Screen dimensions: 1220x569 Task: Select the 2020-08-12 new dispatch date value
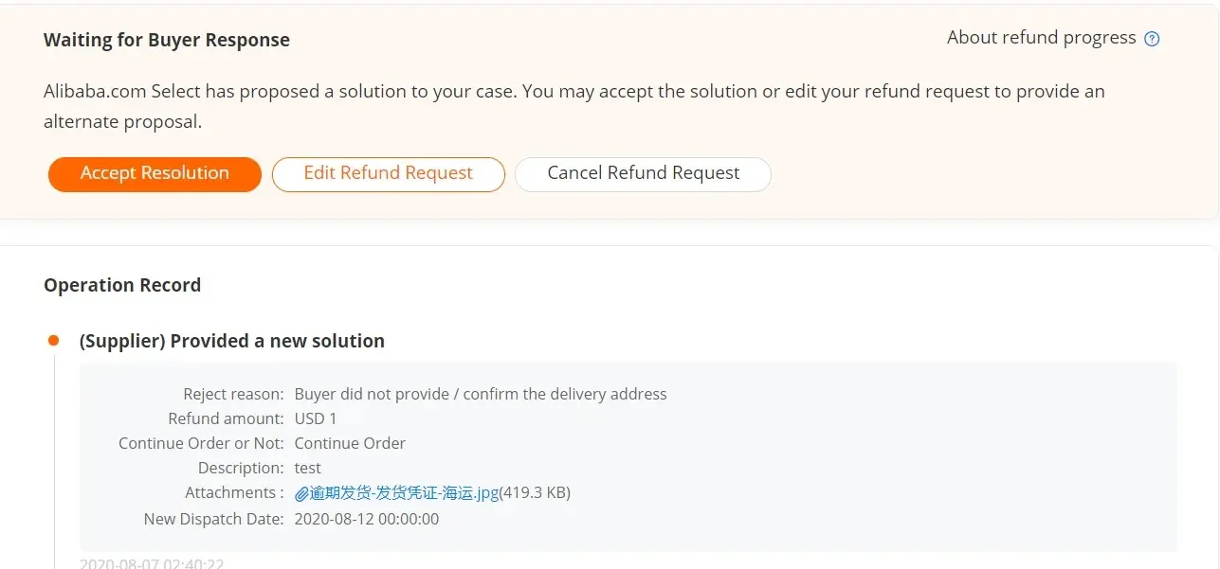(x=367, y=519)
